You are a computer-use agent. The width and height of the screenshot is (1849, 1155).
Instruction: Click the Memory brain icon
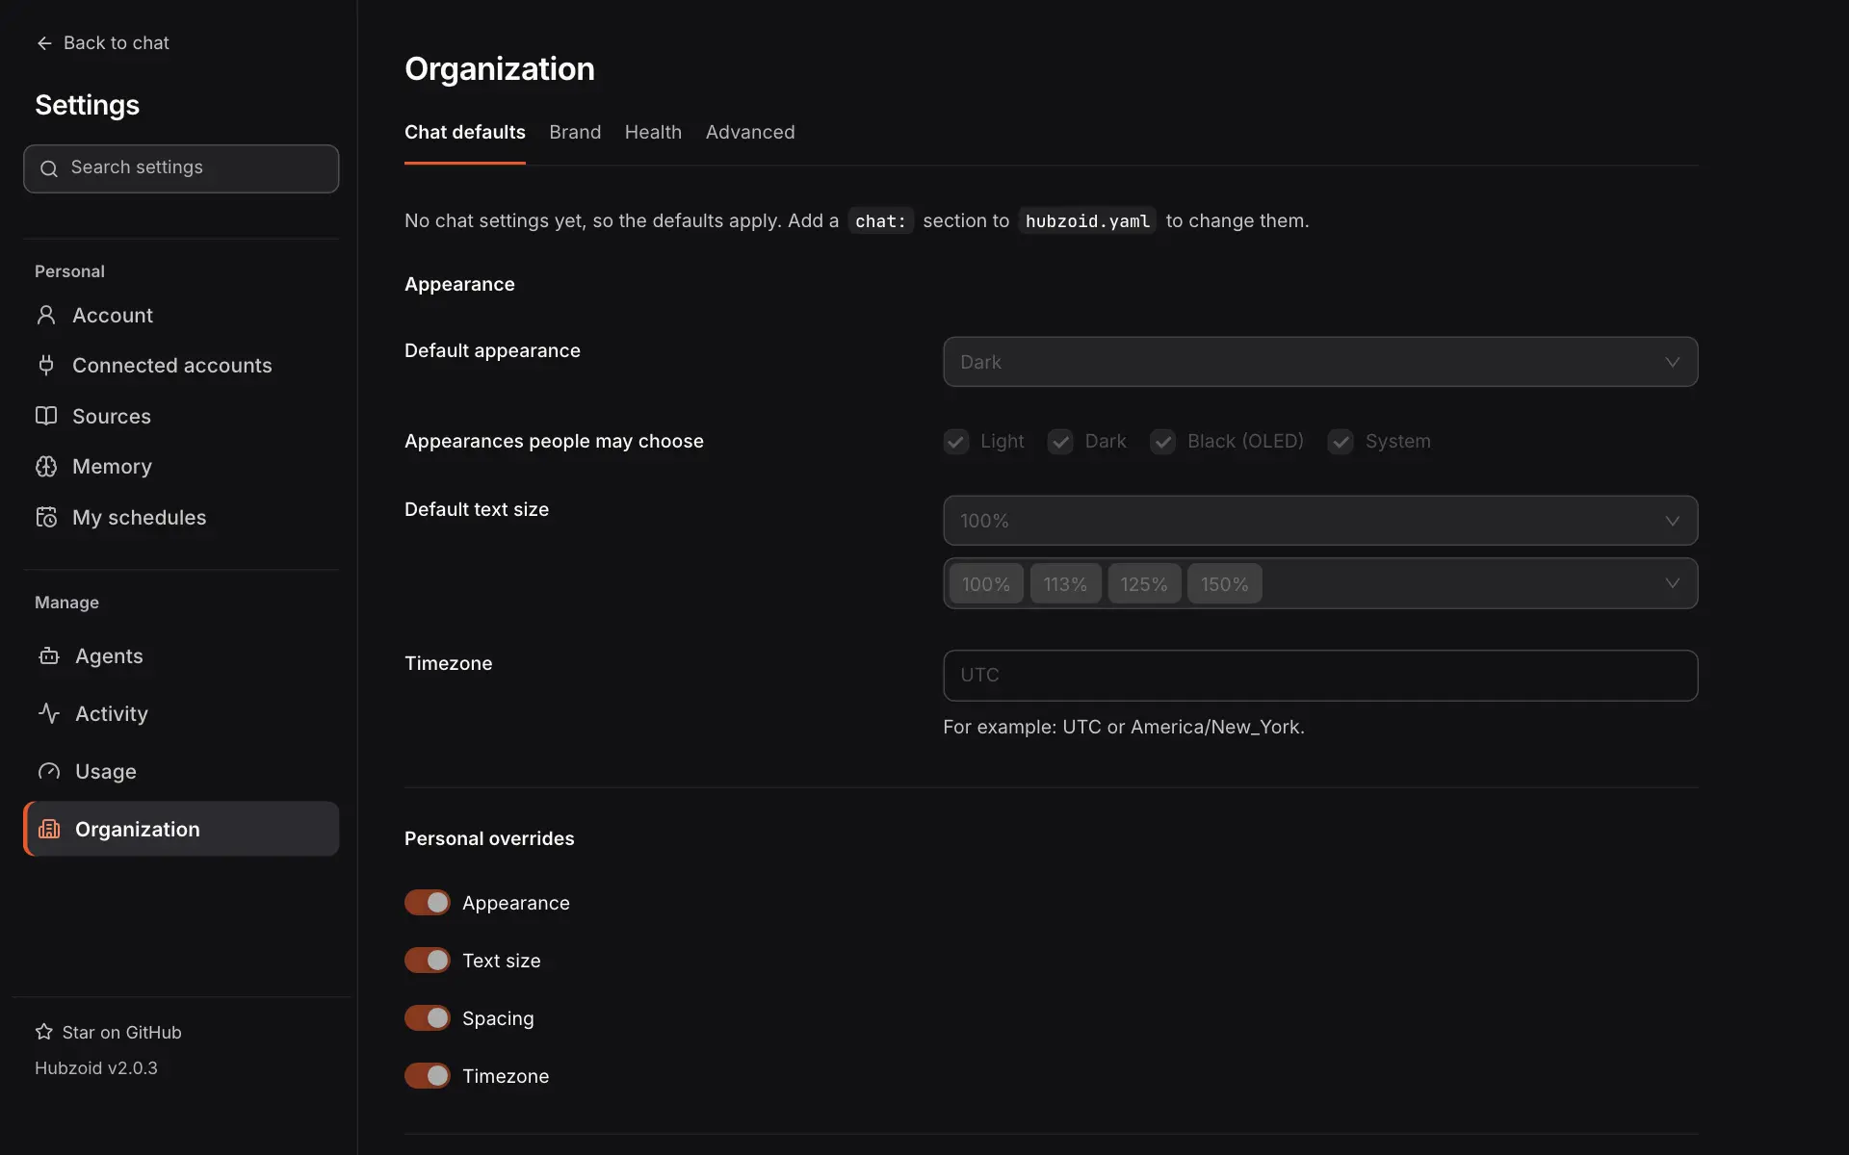click(46, 466)
